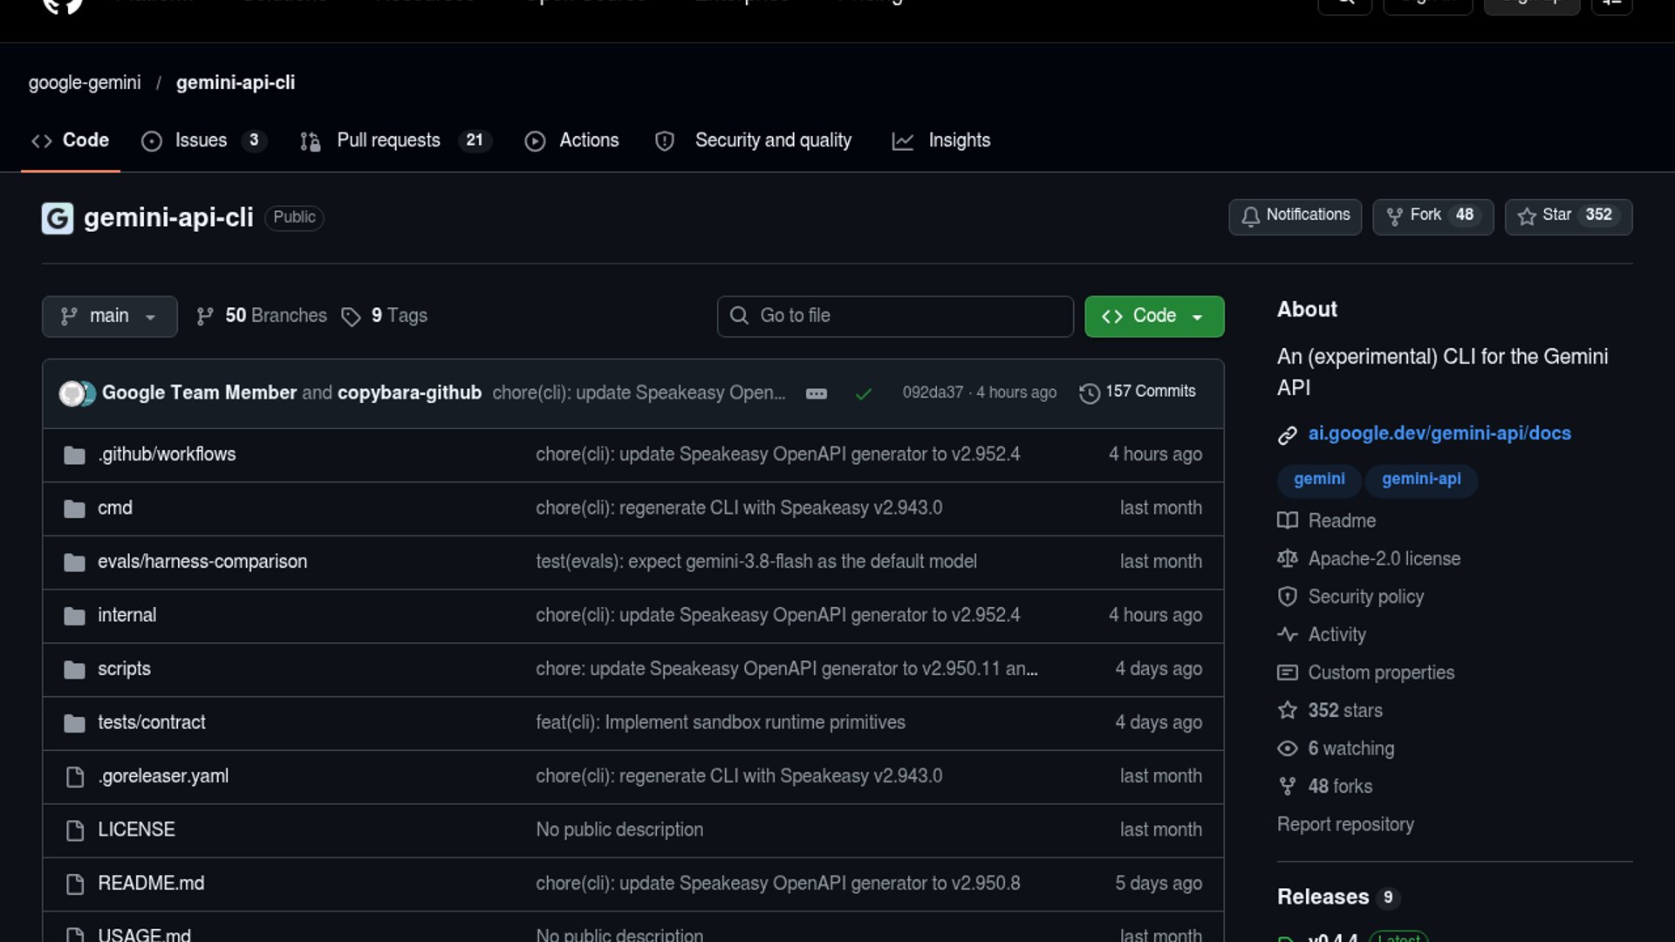This screenshot has width=1675, height=942.
Task: Click the gemini-api topic tag
Action: (1421, 480)
